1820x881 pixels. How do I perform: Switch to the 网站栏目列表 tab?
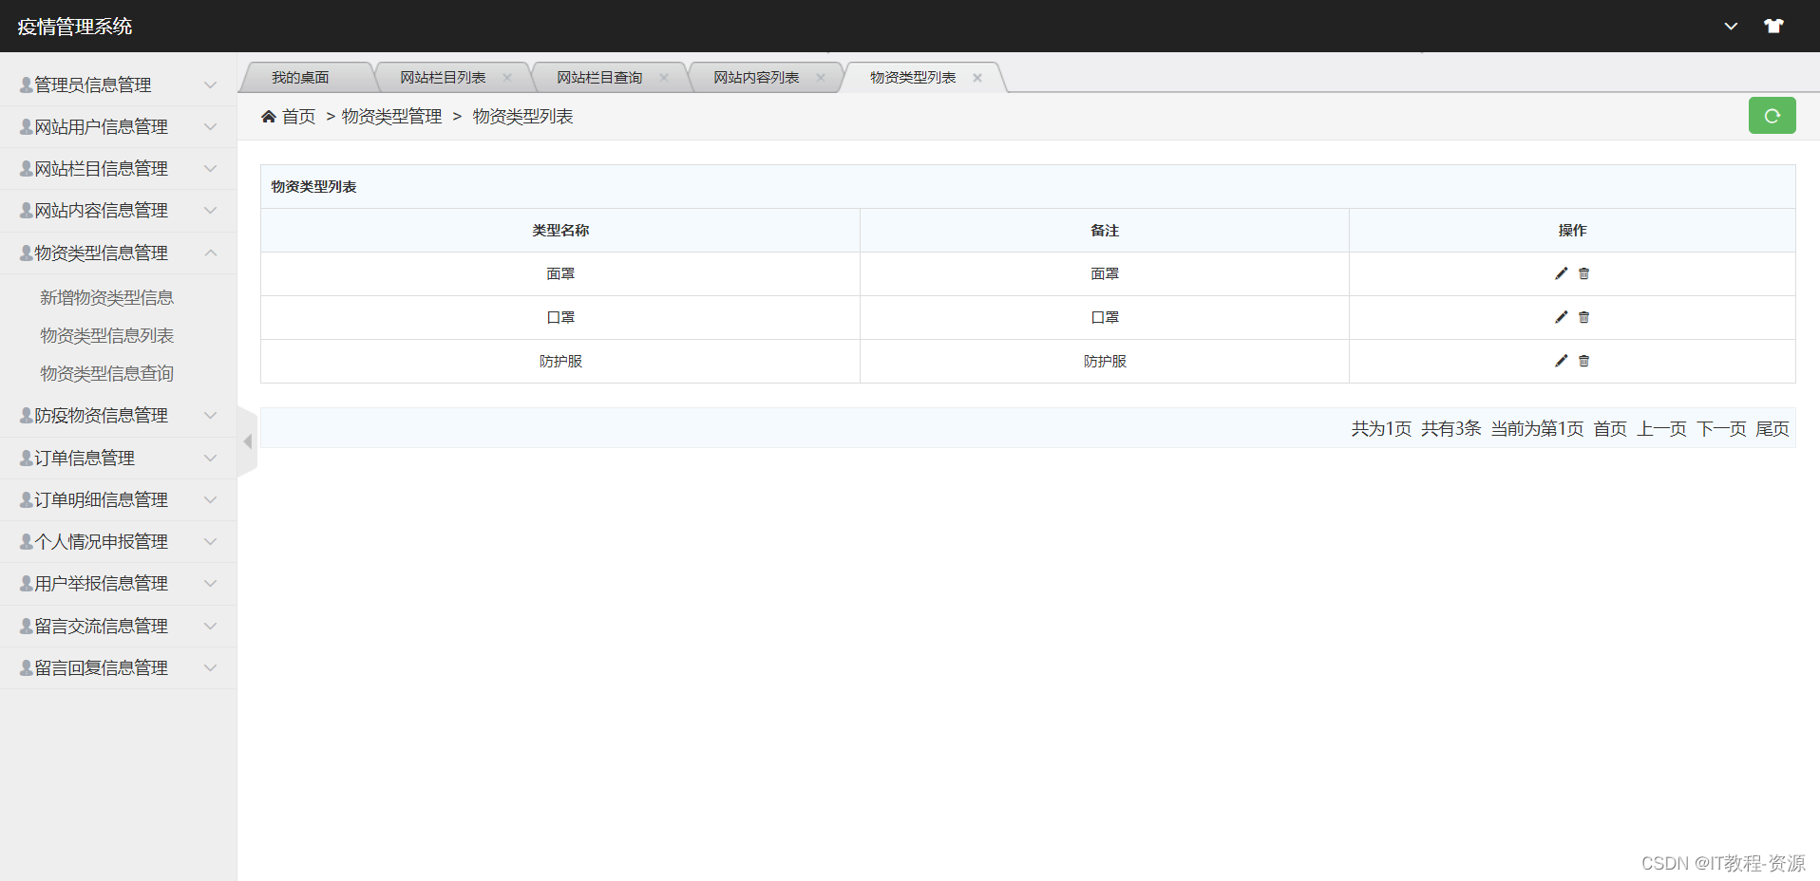click(443, 78)
